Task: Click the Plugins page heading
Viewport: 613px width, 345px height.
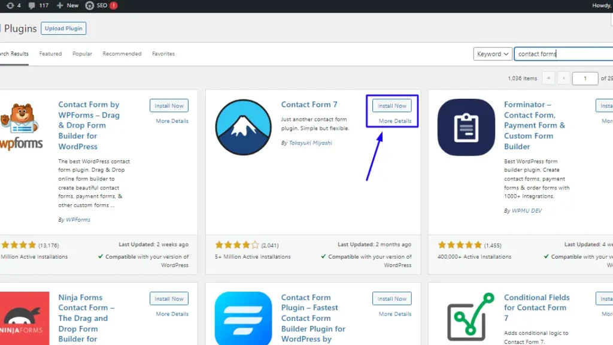Action: click(x=20, y=29)
